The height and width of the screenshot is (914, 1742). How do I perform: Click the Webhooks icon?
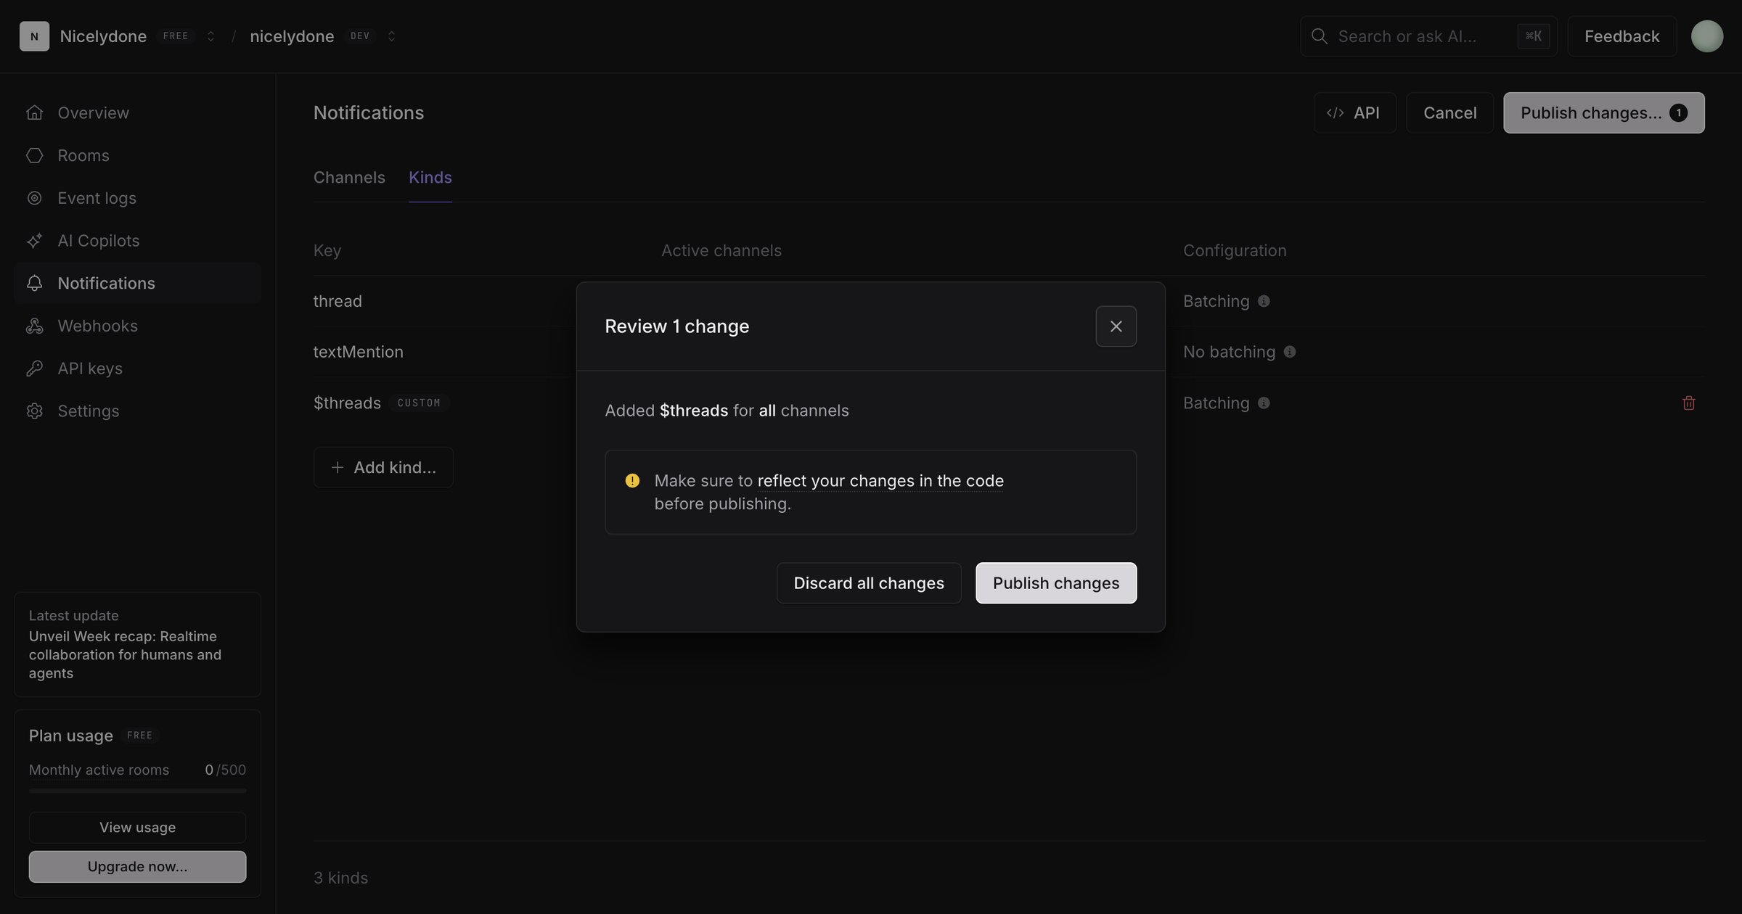click(x=34, y=326)
